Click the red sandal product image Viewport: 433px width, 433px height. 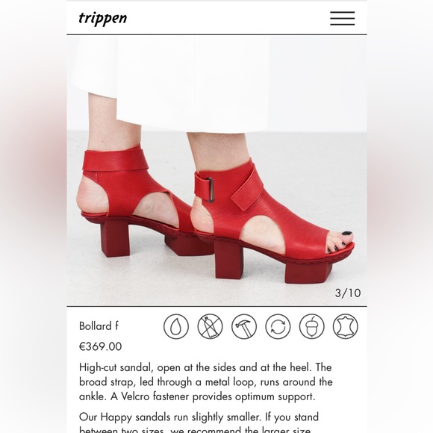[216, 170]
